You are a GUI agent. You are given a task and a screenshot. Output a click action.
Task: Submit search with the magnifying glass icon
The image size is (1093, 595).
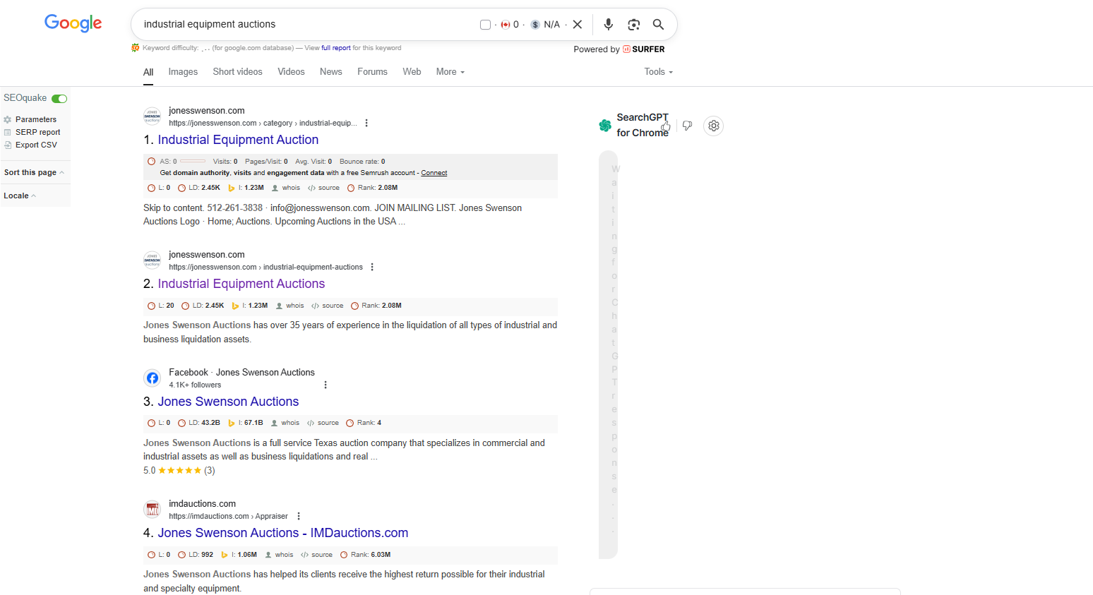pos(658,25)
